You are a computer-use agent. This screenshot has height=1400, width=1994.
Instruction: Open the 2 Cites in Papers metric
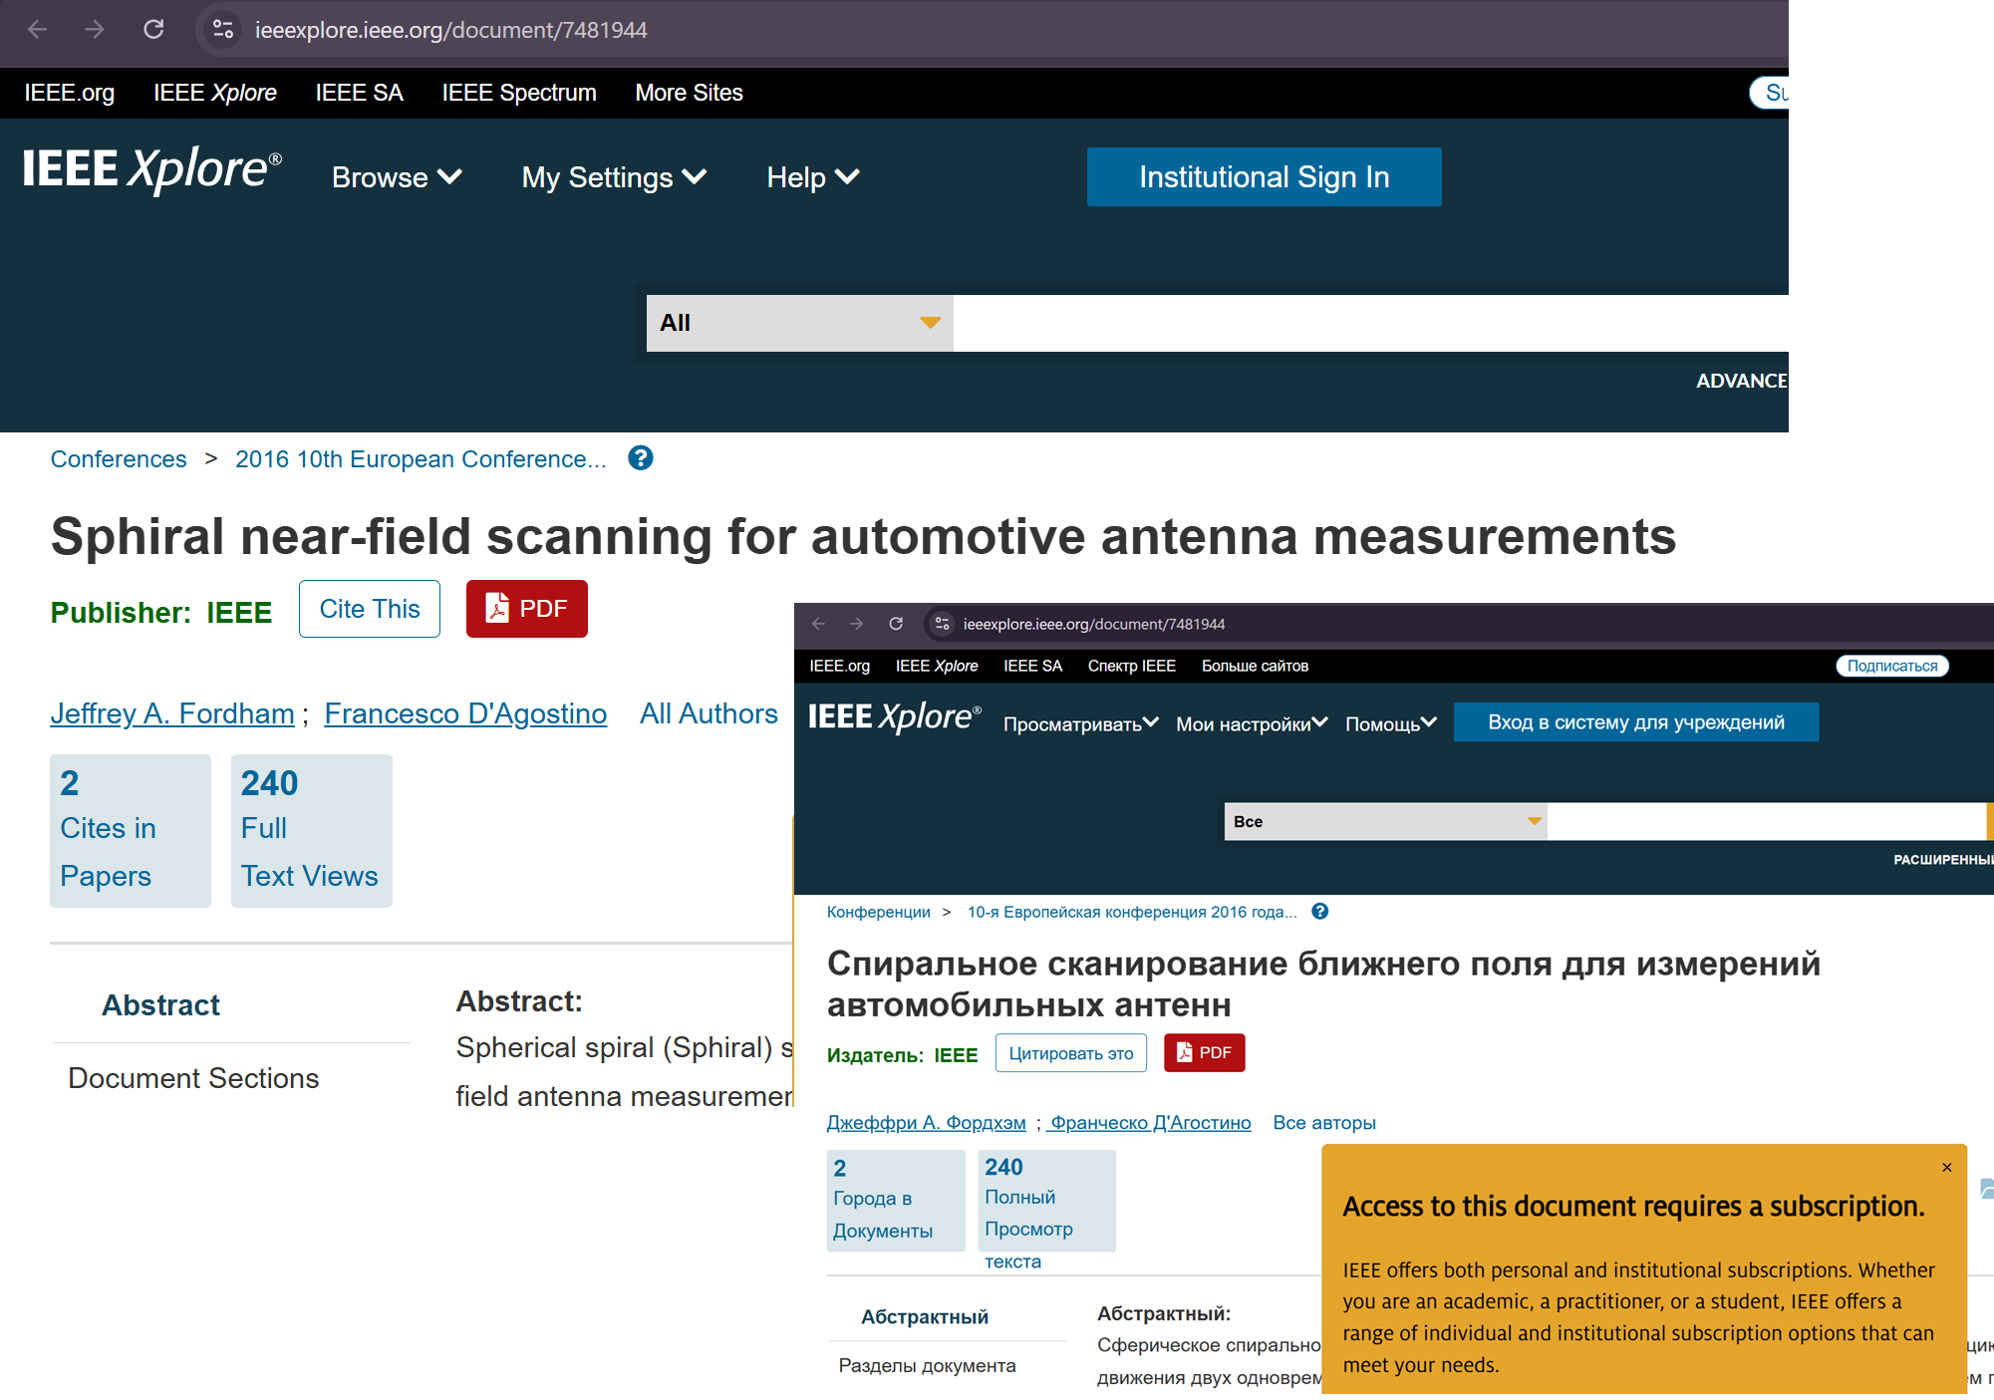click(131, 831)
